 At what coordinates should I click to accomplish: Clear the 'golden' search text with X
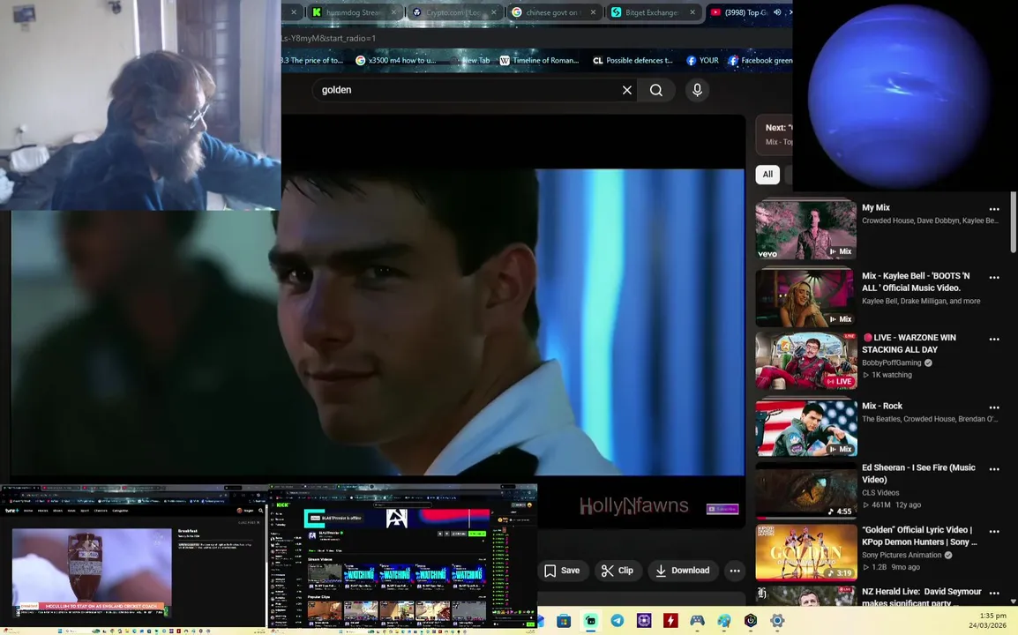pos(626,90)
